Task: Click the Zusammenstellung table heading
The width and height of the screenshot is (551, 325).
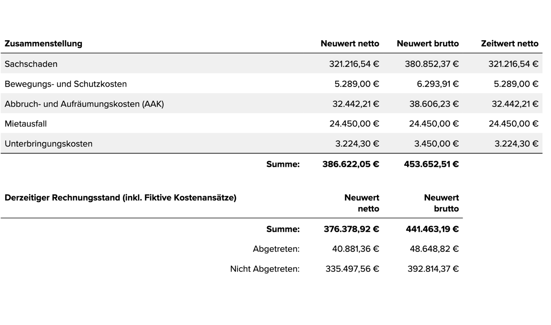Action: [x=43, y=44]
